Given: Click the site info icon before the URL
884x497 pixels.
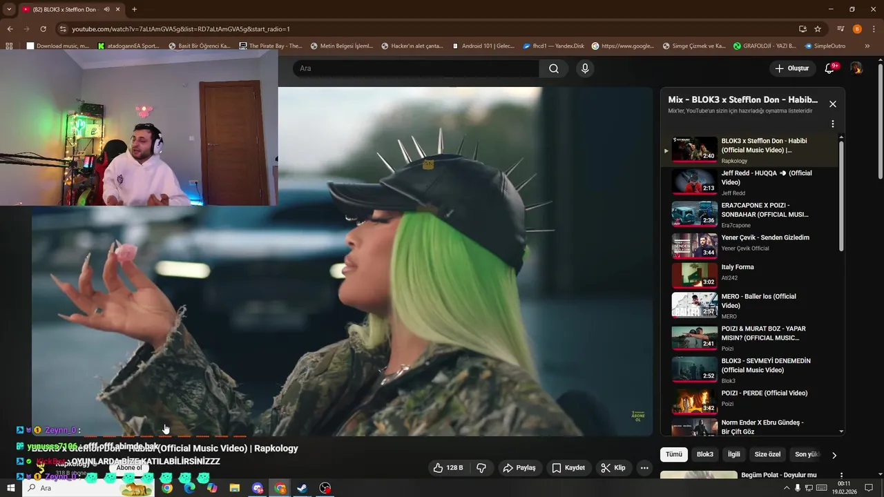Looking at the screenshot, I should point(63,29).
